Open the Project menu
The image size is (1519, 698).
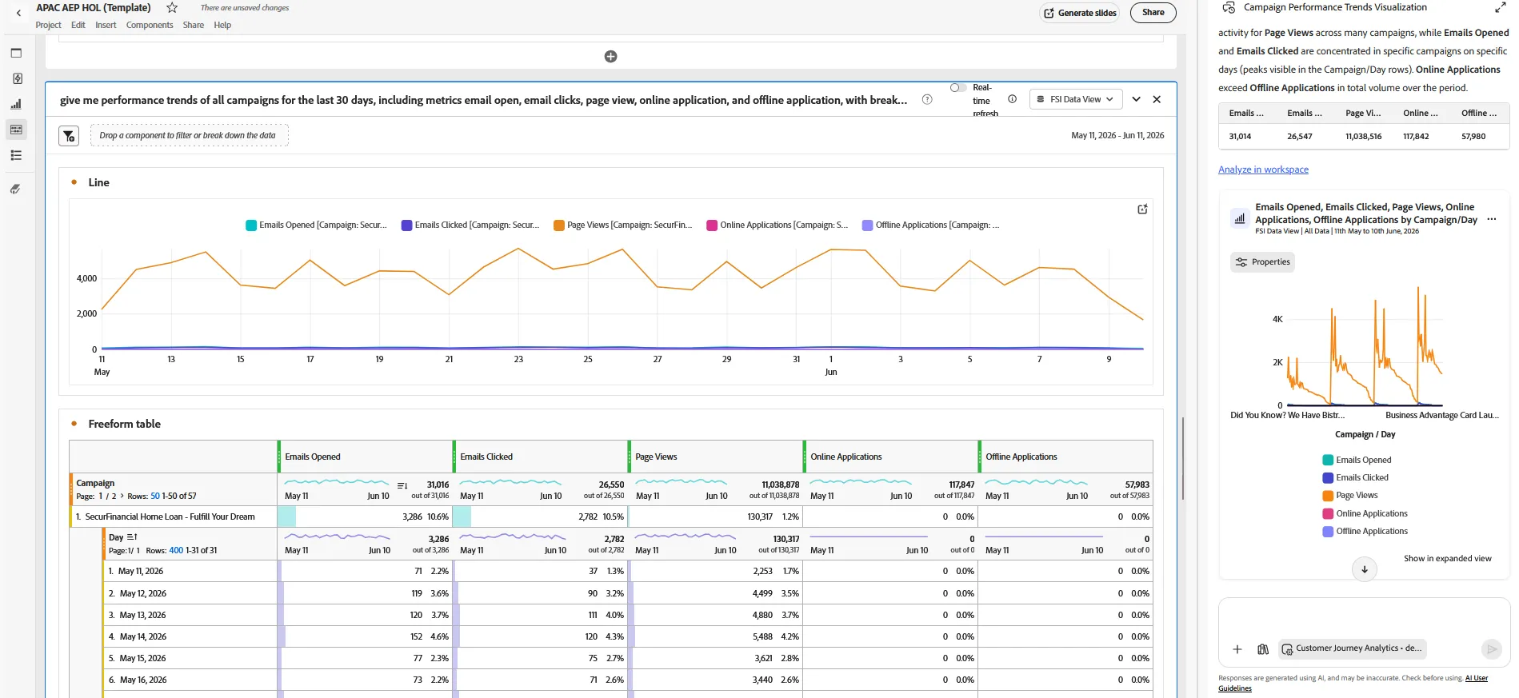coord(48,25)
